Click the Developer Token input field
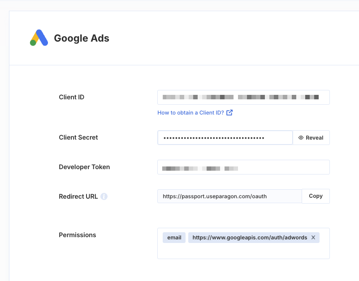 coord(243,167)
